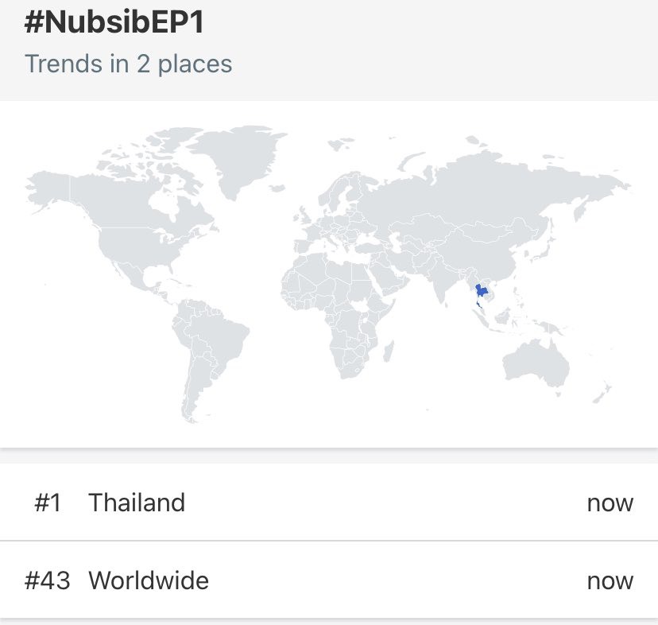Click the blue highlighted Thailand on map

click(x=482, y=295)
